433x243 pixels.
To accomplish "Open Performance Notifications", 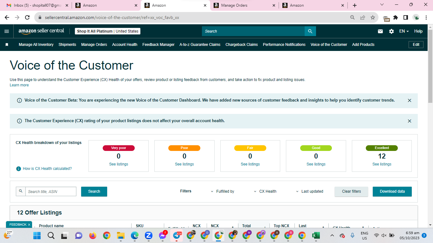I will (284, 45).
